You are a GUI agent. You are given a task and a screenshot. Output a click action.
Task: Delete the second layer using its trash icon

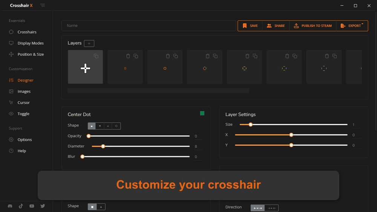[x=128, y=56]
